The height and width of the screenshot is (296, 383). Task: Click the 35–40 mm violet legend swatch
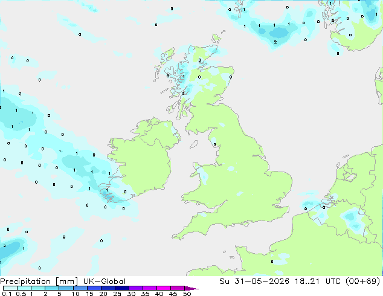pos(150,288)
